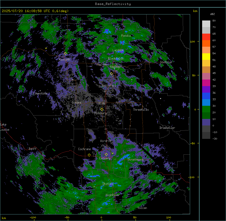Click the Lake Louise label
This screenshot has width=226, height=221.
point(5,127)
